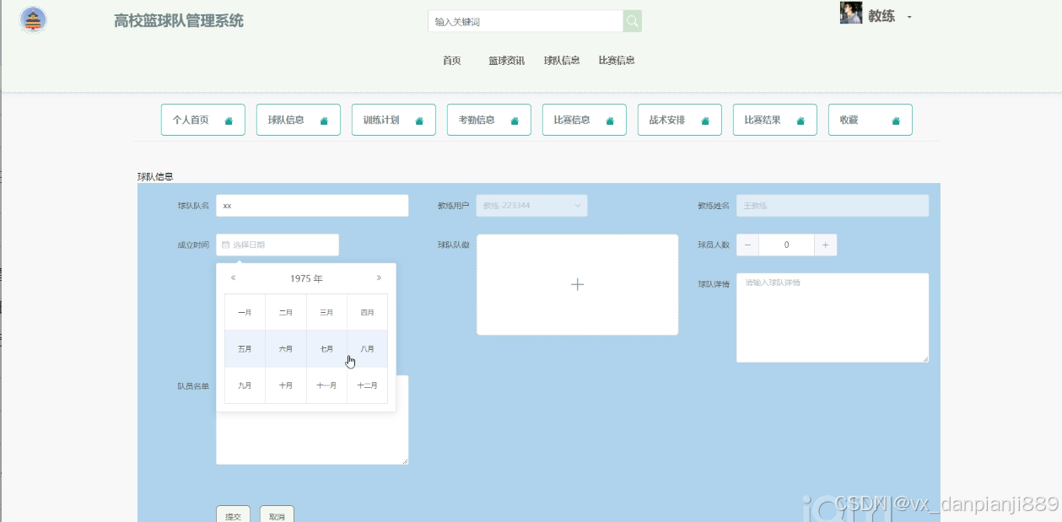Click the search magnifier icon button
1062x522 pixels.
pyautogui.click(x=632, y=21)
